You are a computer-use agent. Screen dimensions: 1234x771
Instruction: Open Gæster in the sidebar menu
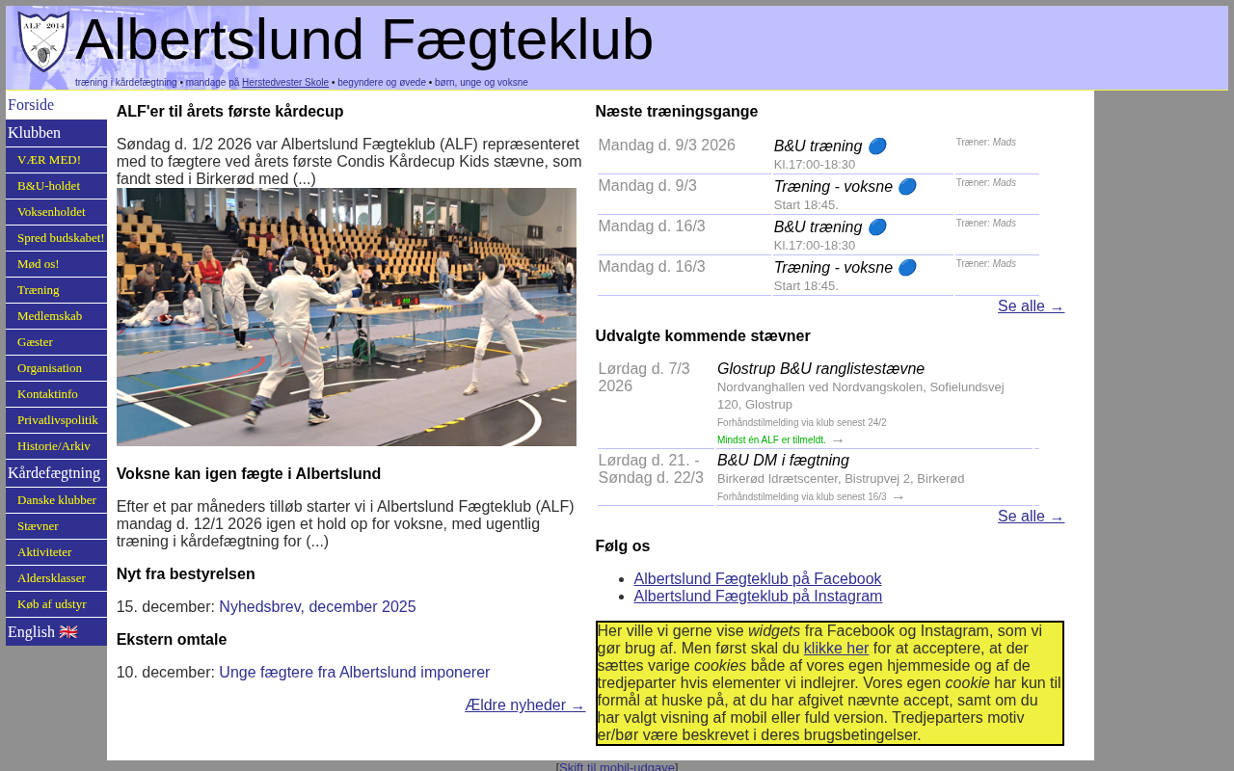pyautogui.click(x=56, y=342)
